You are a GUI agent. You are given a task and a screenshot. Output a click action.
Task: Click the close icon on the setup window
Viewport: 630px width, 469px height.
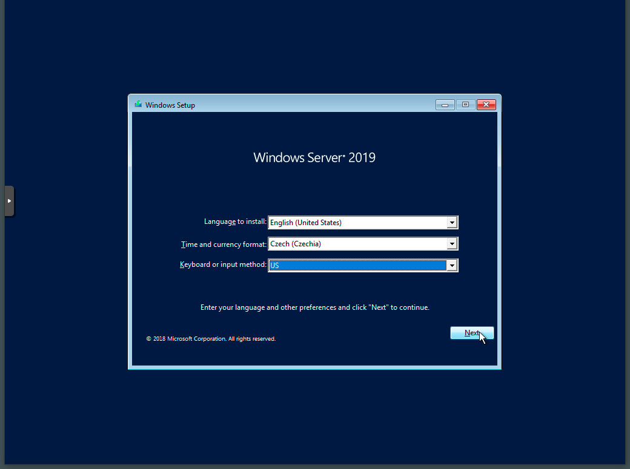486,104
